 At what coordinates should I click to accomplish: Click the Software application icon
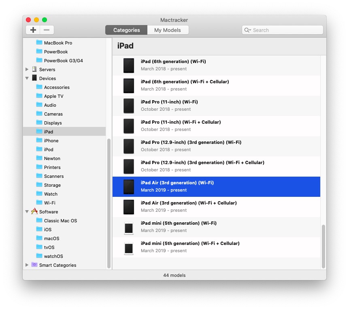(34, 211)
